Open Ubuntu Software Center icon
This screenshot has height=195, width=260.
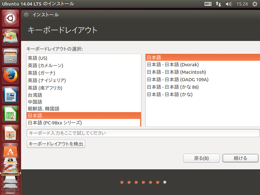pyautogui.click(x=10, y=150)
